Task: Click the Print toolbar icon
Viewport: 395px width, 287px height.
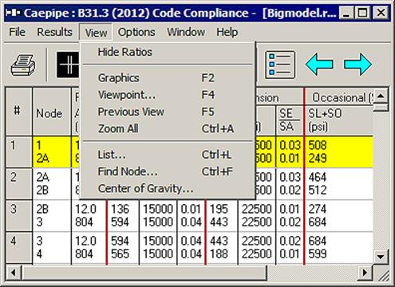Action: [x=23, y=65]
